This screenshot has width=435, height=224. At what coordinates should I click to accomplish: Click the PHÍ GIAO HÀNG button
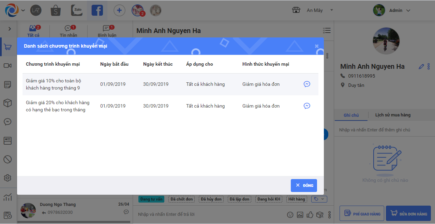[x=362, y=214]
